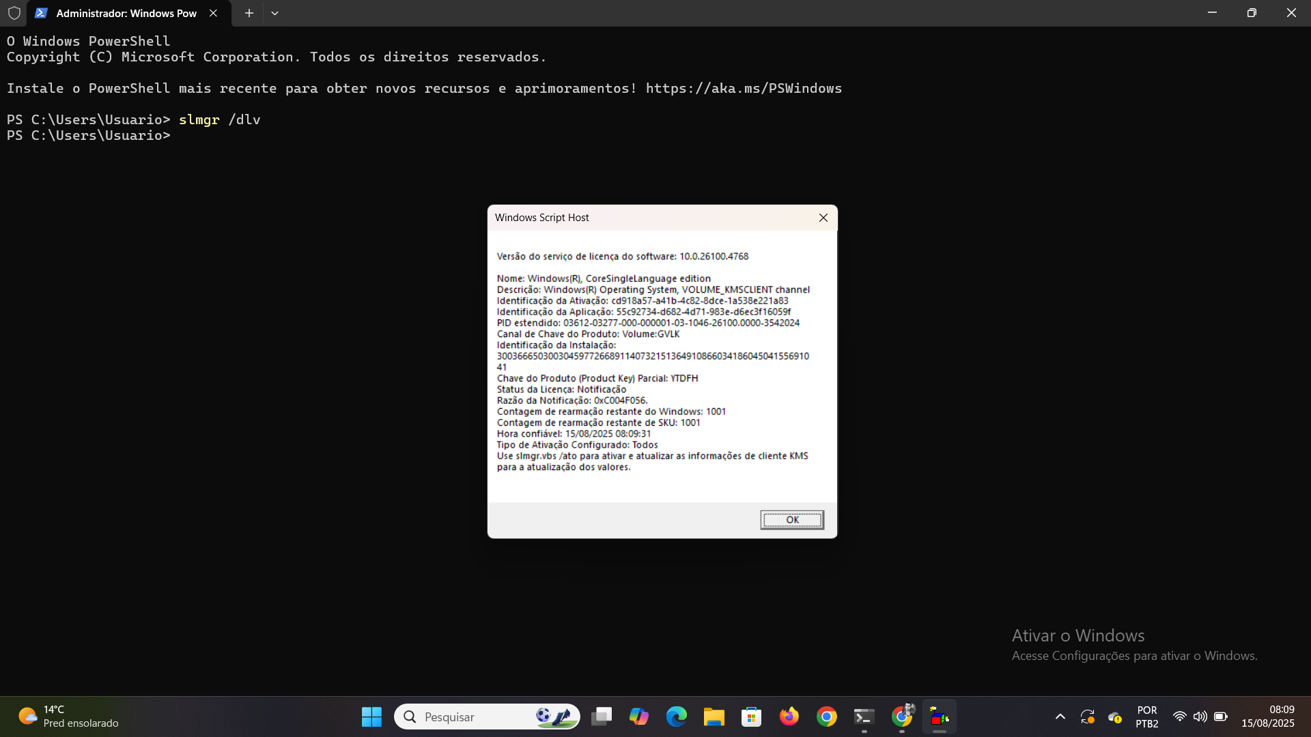Click the 'PID estendido' line in the dialog

(x=648, y=323)
